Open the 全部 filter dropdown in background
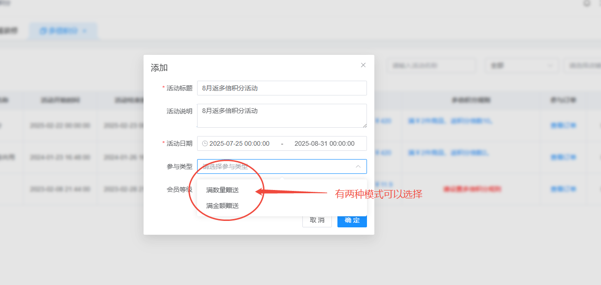Image resolution: width=601 pixels, height=285 pixels. (x=522, y=65)
